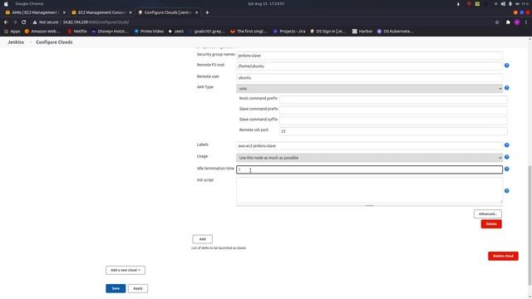Open Amazon Web bookmark
532x299 pixels.
pyautogui.click(x=42, y=32)
